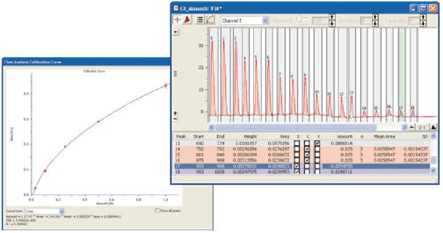The height and width of the screenshot is (233, 443).
Task: Uncheck the S box for peak 18
Action: [296, 172]
